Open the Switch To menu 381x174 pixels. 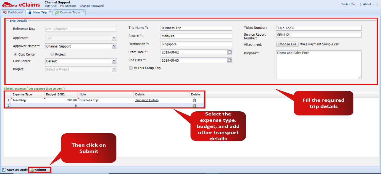350,4
